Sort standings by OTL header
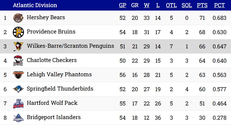The width and height of the screenshot is (231, 125). [171, 5]
